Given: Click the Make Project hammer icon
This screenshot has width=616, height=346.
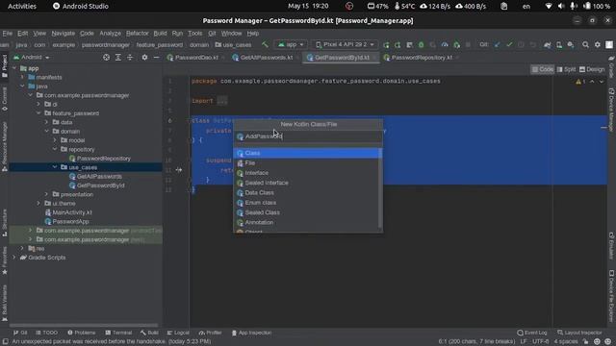Looking at the screenshot, I should [x=265, y=45].
